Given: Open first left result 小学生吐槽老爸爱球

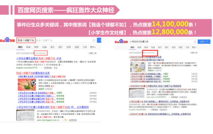Looking at the screenshot, I should point(39,58).
